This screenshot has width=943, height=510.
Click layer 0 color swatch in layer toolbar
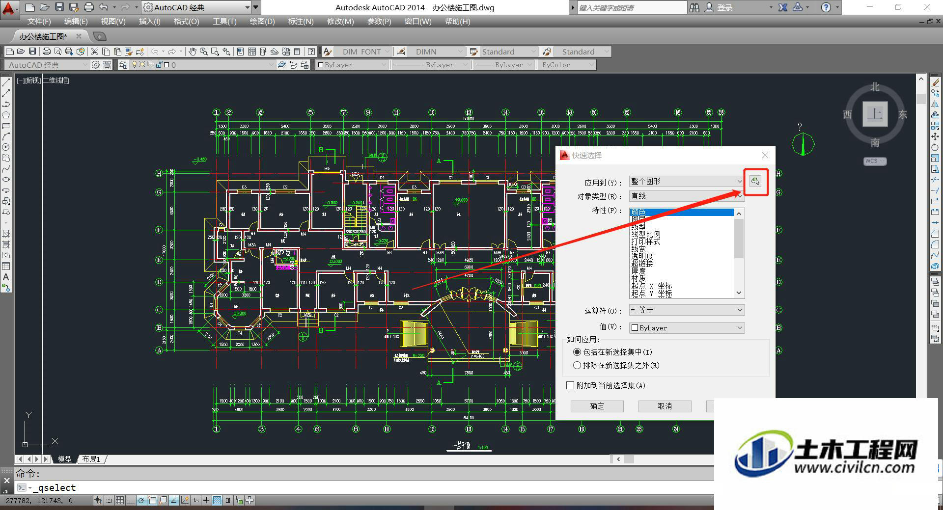(x=166, y=65)
